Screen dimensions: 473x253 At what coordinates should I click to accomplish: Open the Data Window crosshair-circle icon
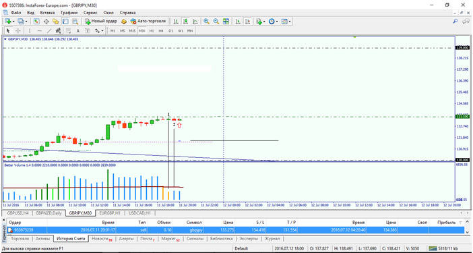point(46,22)
